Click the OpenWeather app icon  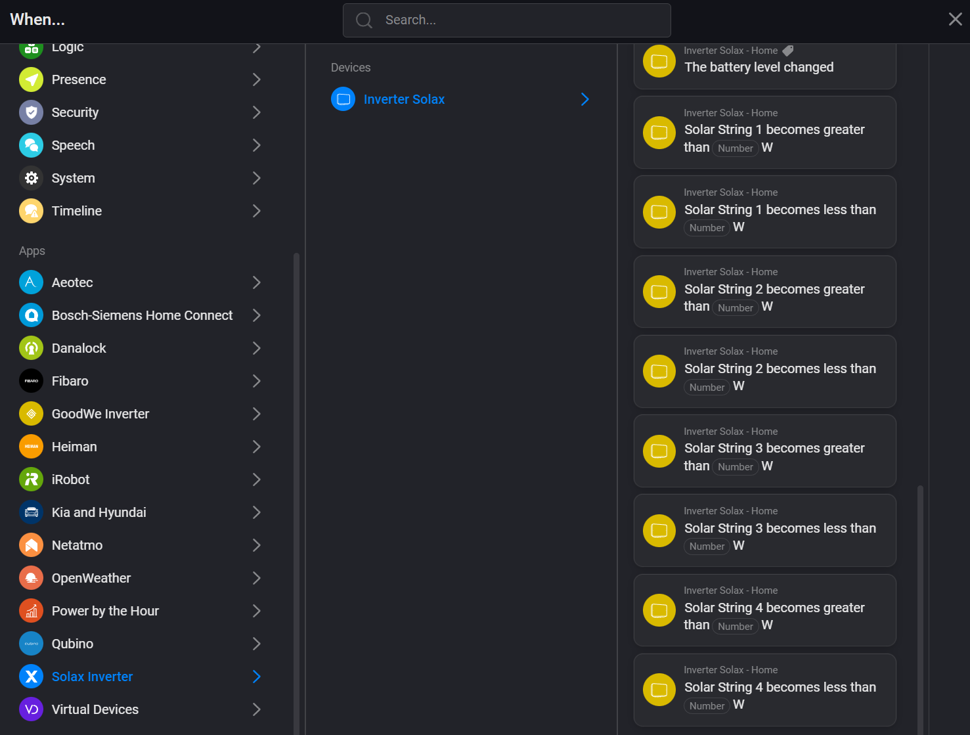(x=31, y=578)
